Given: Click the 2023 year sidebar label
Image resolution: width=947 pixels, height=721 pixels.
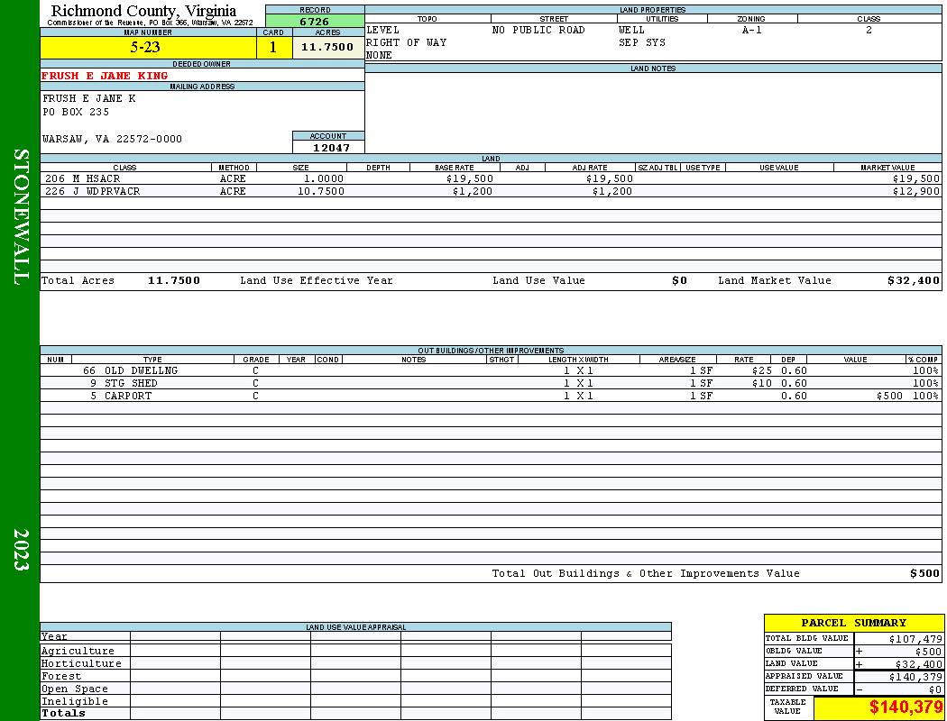Looking at the screenshot, I should pos(21,550).
